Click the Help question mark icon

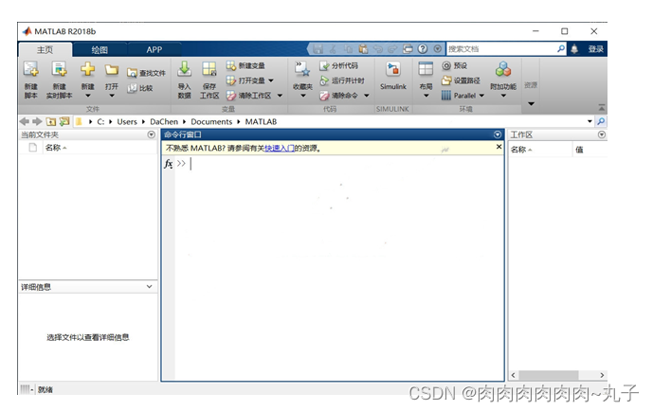[x=423, y=49]
